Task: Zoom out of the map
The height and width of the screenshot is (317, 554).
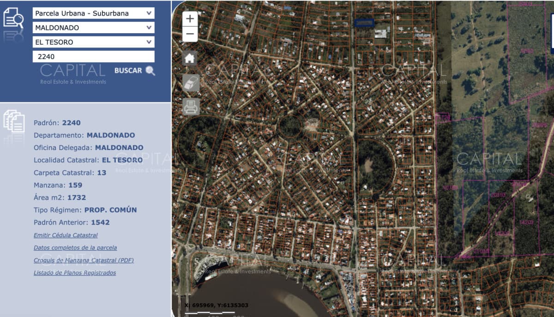Action: (x=190, y=34)
